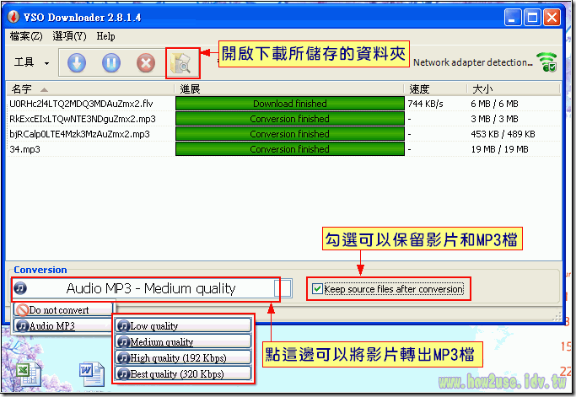Click Conversion finished bar of 453 KB file
The width and height of the screenshot is (576, 397).
coord(290,134)
